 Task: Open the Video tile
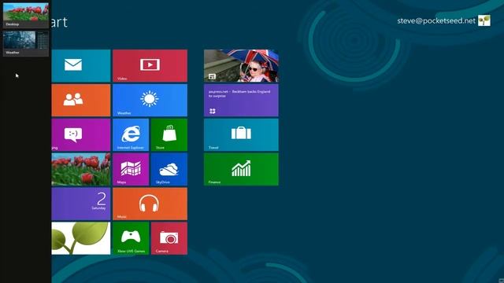(x=150, y=66)
